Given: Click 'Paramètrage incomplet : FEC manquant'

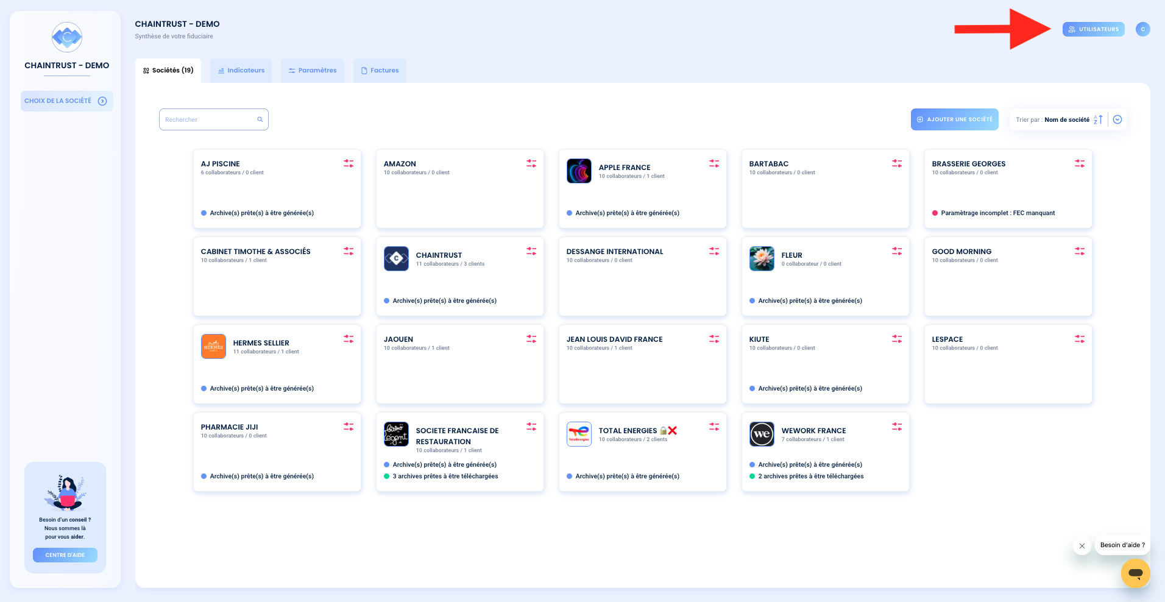Looking at the screenshot, I should 998,213.
